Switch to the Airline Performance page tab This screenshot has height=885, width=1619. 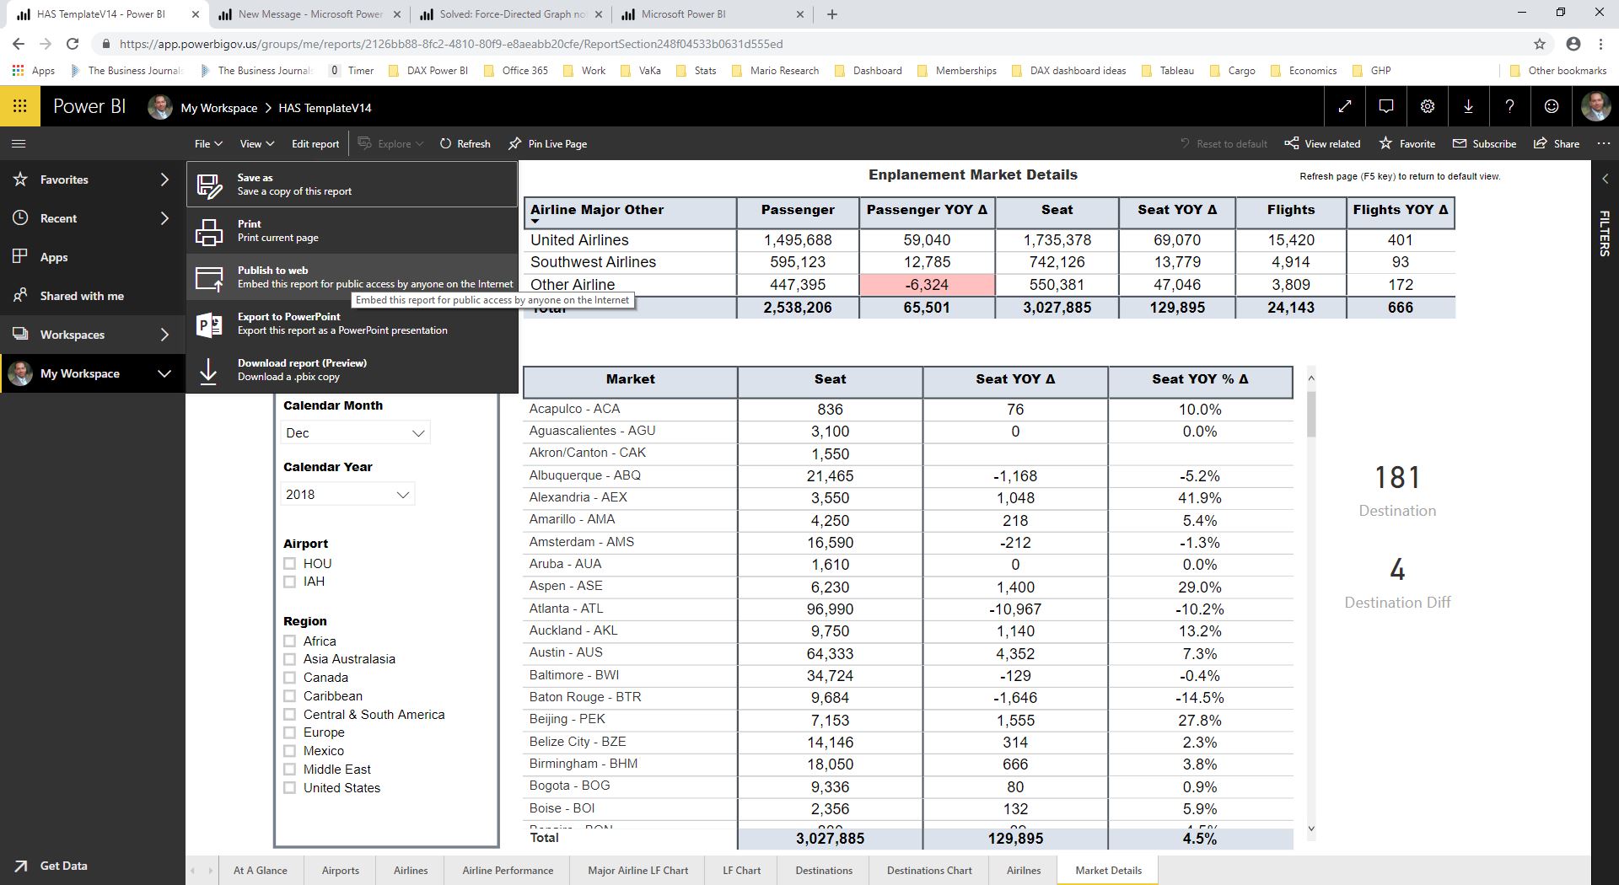coord(508,871)
